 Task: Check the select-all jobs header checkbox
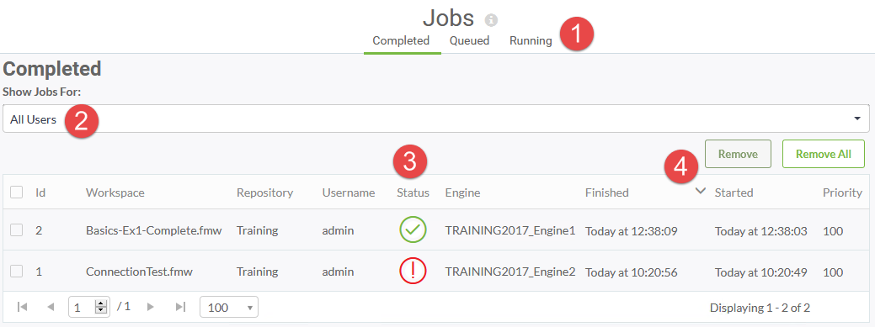pos(17,193)
